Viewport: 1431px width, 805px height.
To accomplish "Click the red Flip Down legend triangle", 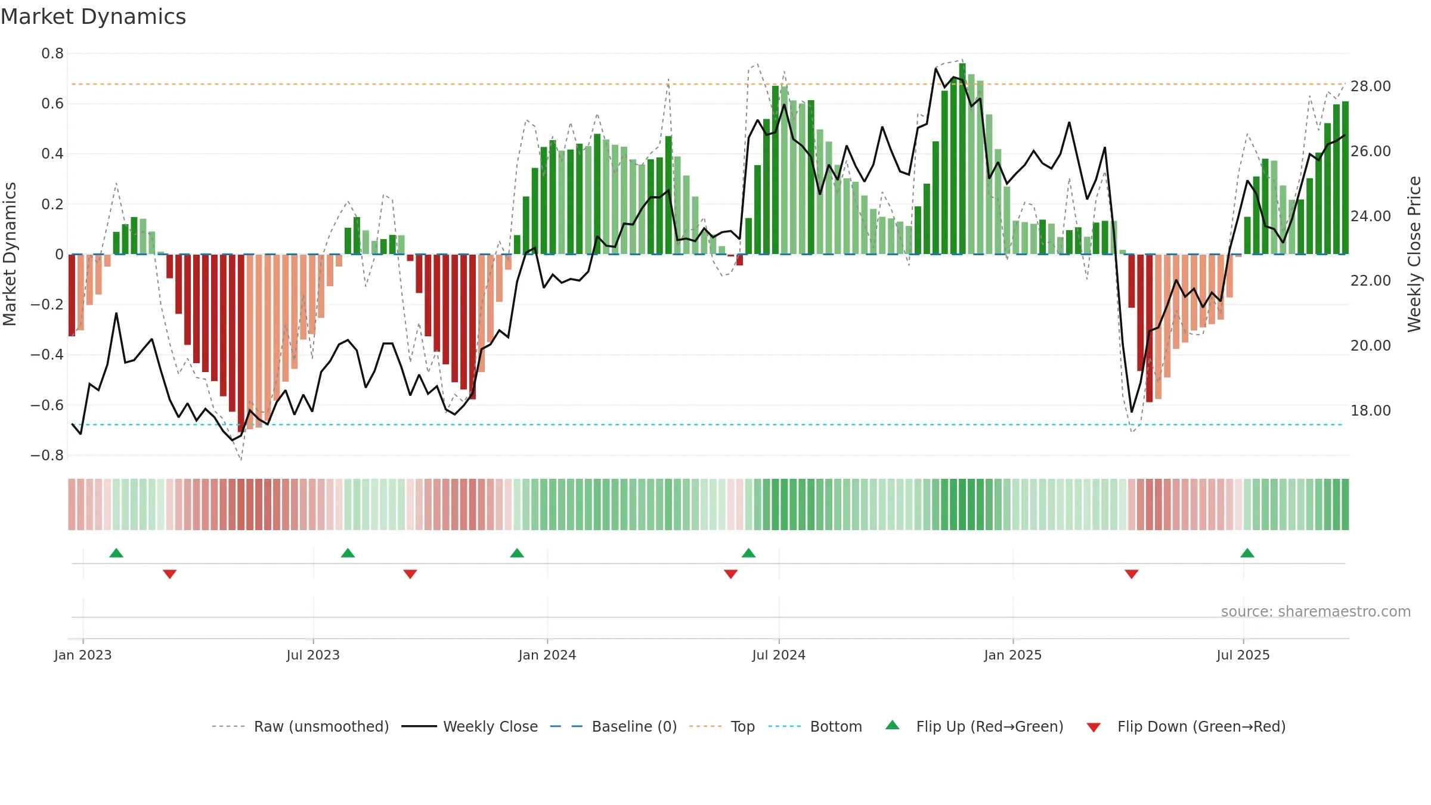I will tap(1094, 727).
